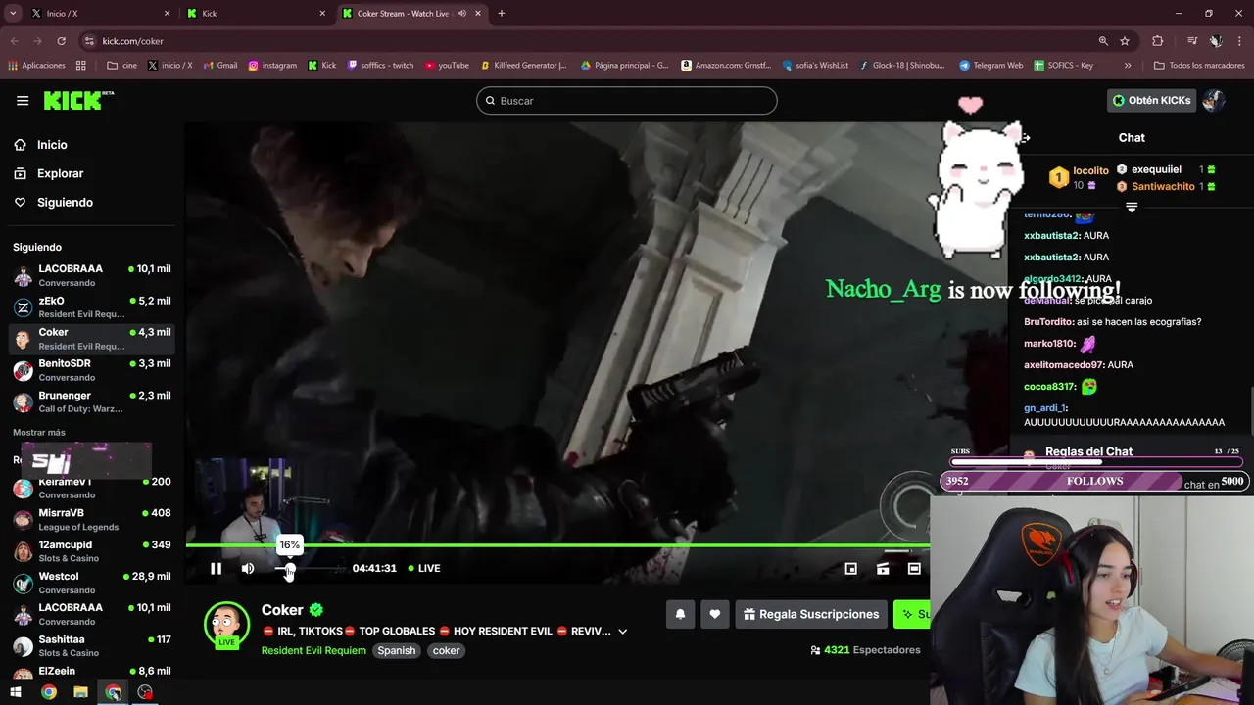
Task: Open Brunenger channel in sidebar
Action: [92, 401]
